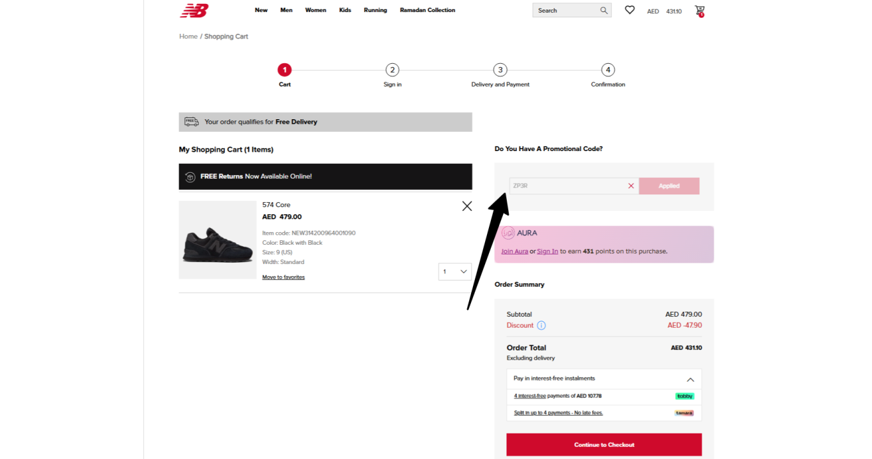Open the Men menu

286,10
